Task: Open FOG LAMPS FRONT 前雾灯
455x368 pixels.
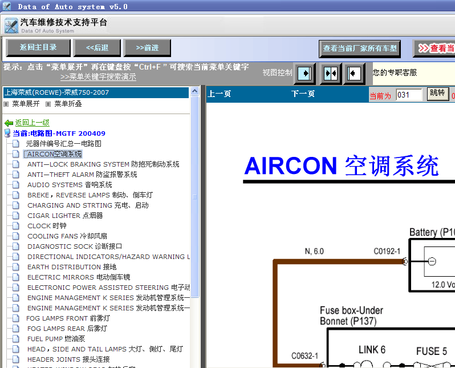Action: click(68, 318)
